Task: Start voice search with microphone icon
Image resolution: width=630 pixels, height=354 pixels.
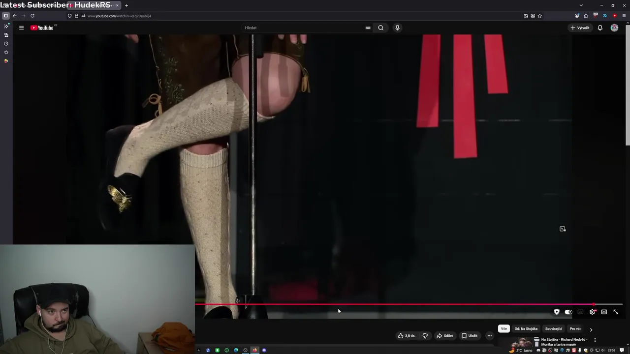Action: 397,28
